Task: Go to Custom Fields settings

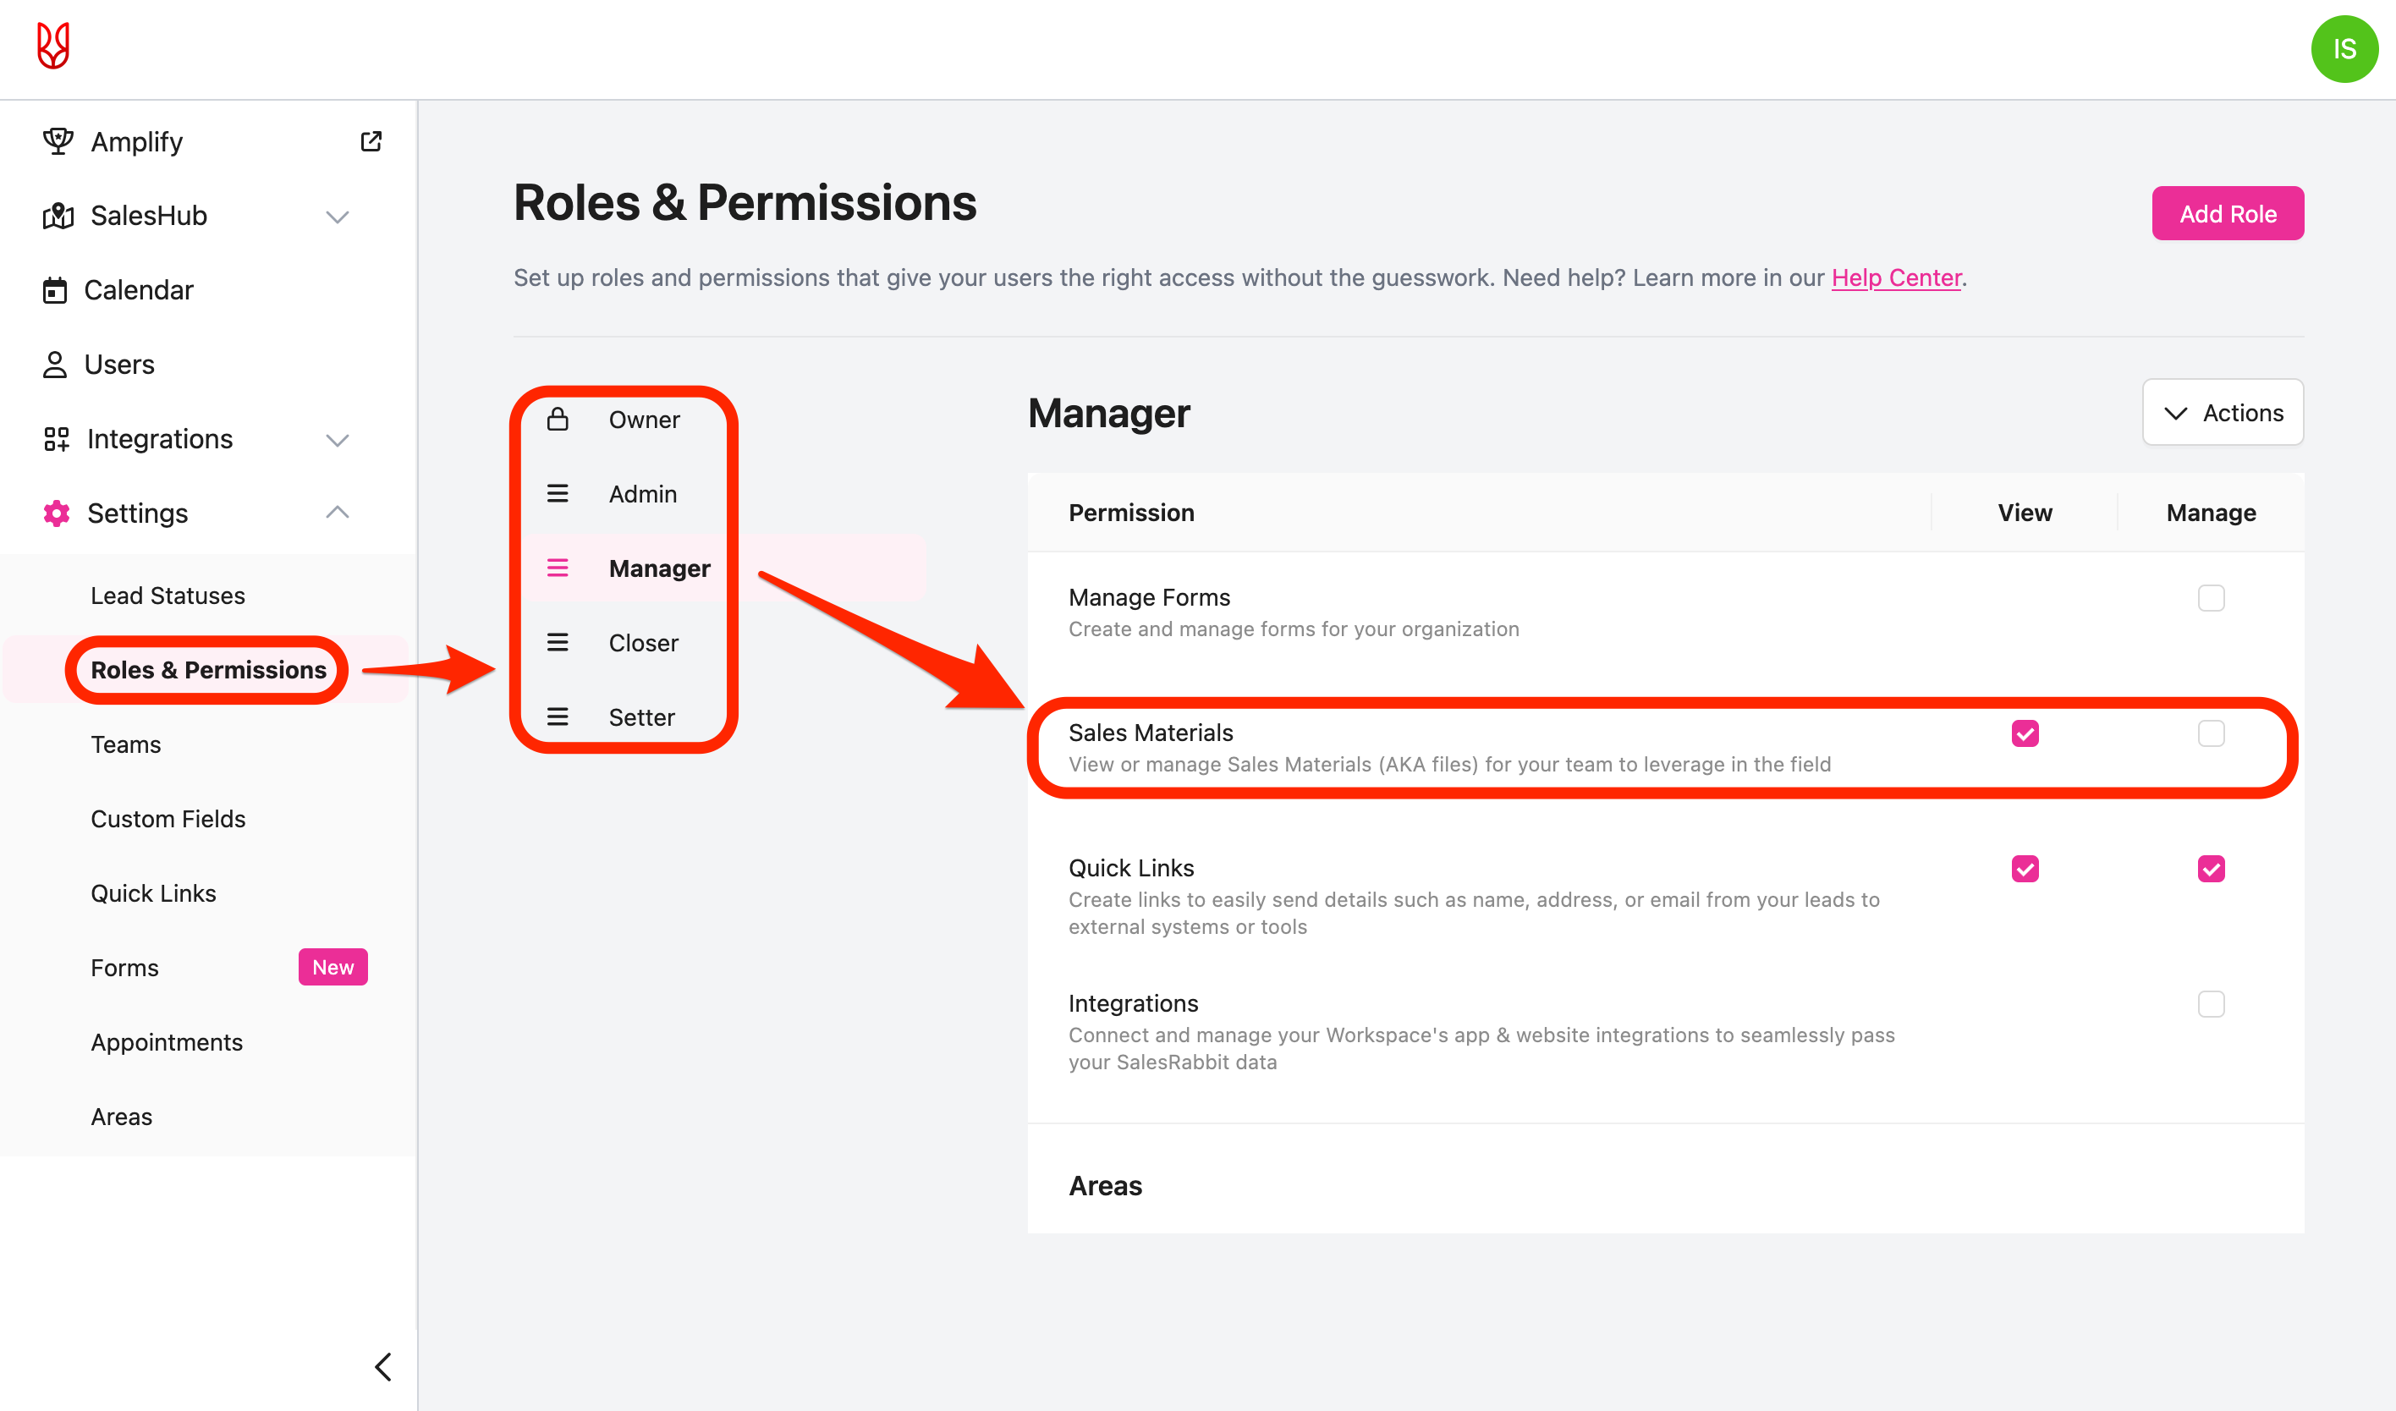Action: (x=168, y=819)
